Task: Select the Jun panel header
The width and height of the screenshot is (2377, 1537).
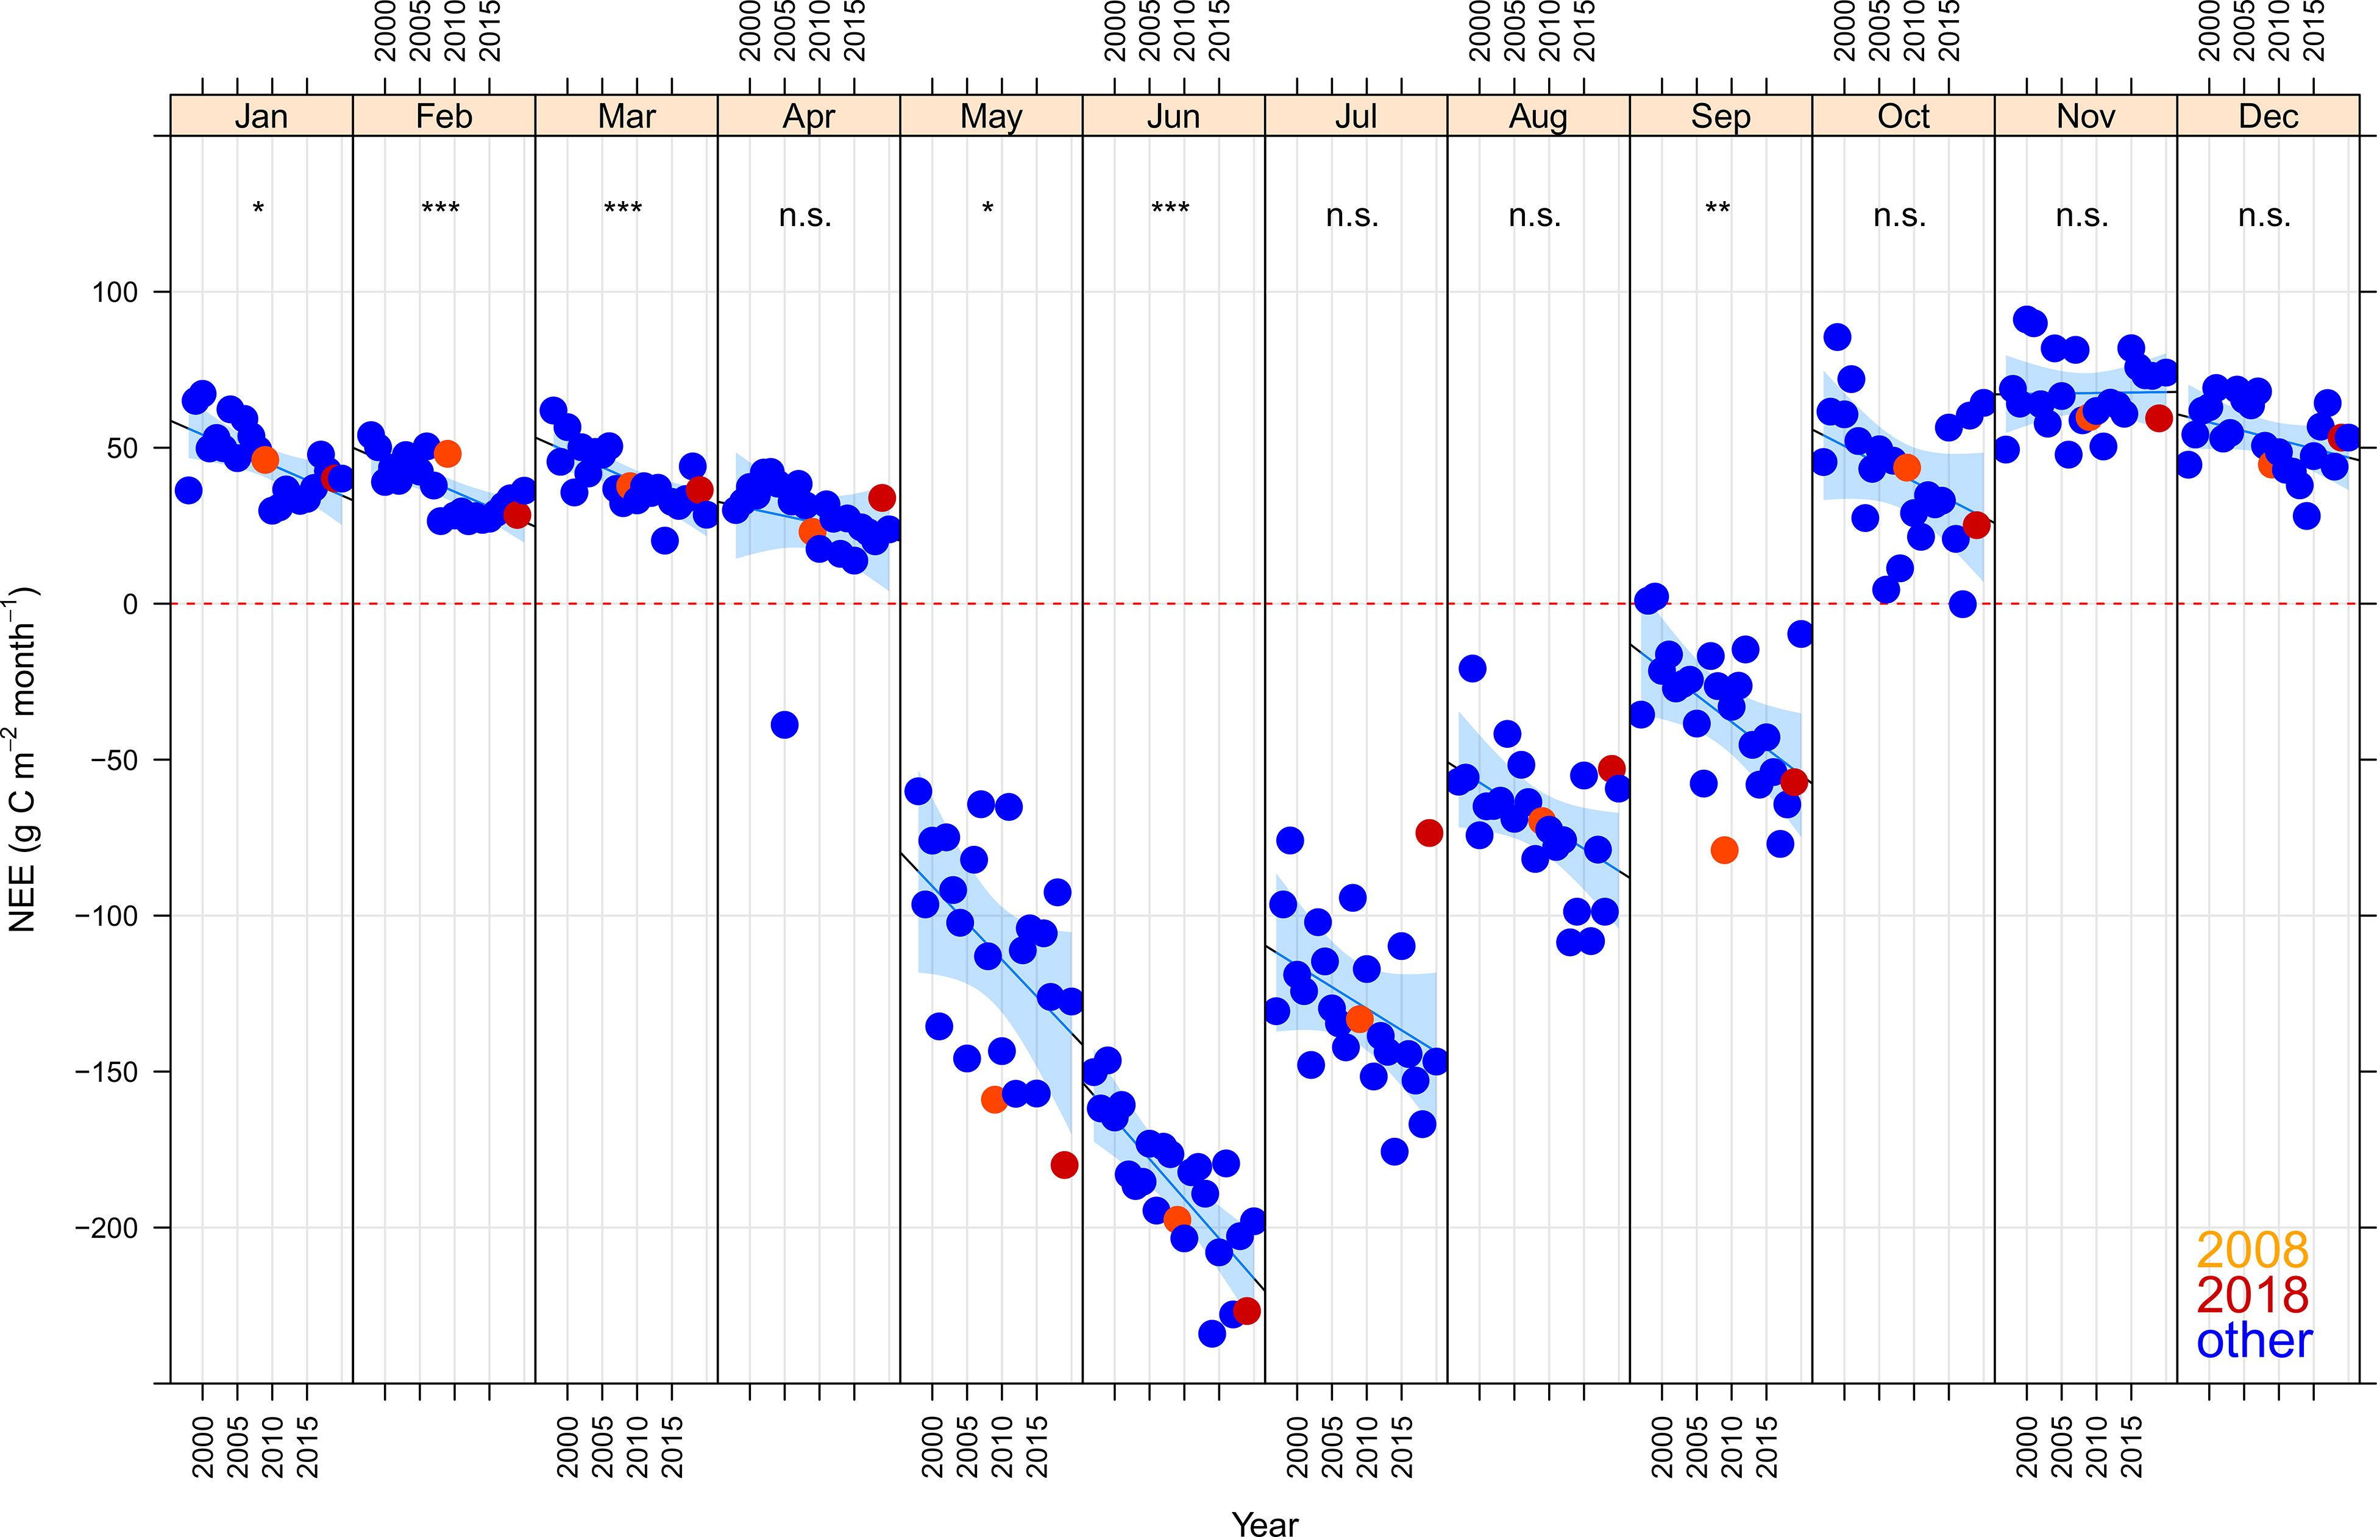Action: 1173,116
